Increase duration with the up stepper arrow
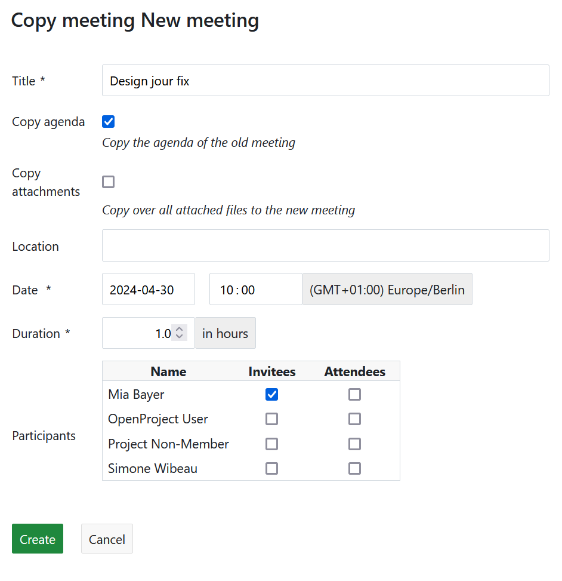Screen dimensions: 562x581 179,328
